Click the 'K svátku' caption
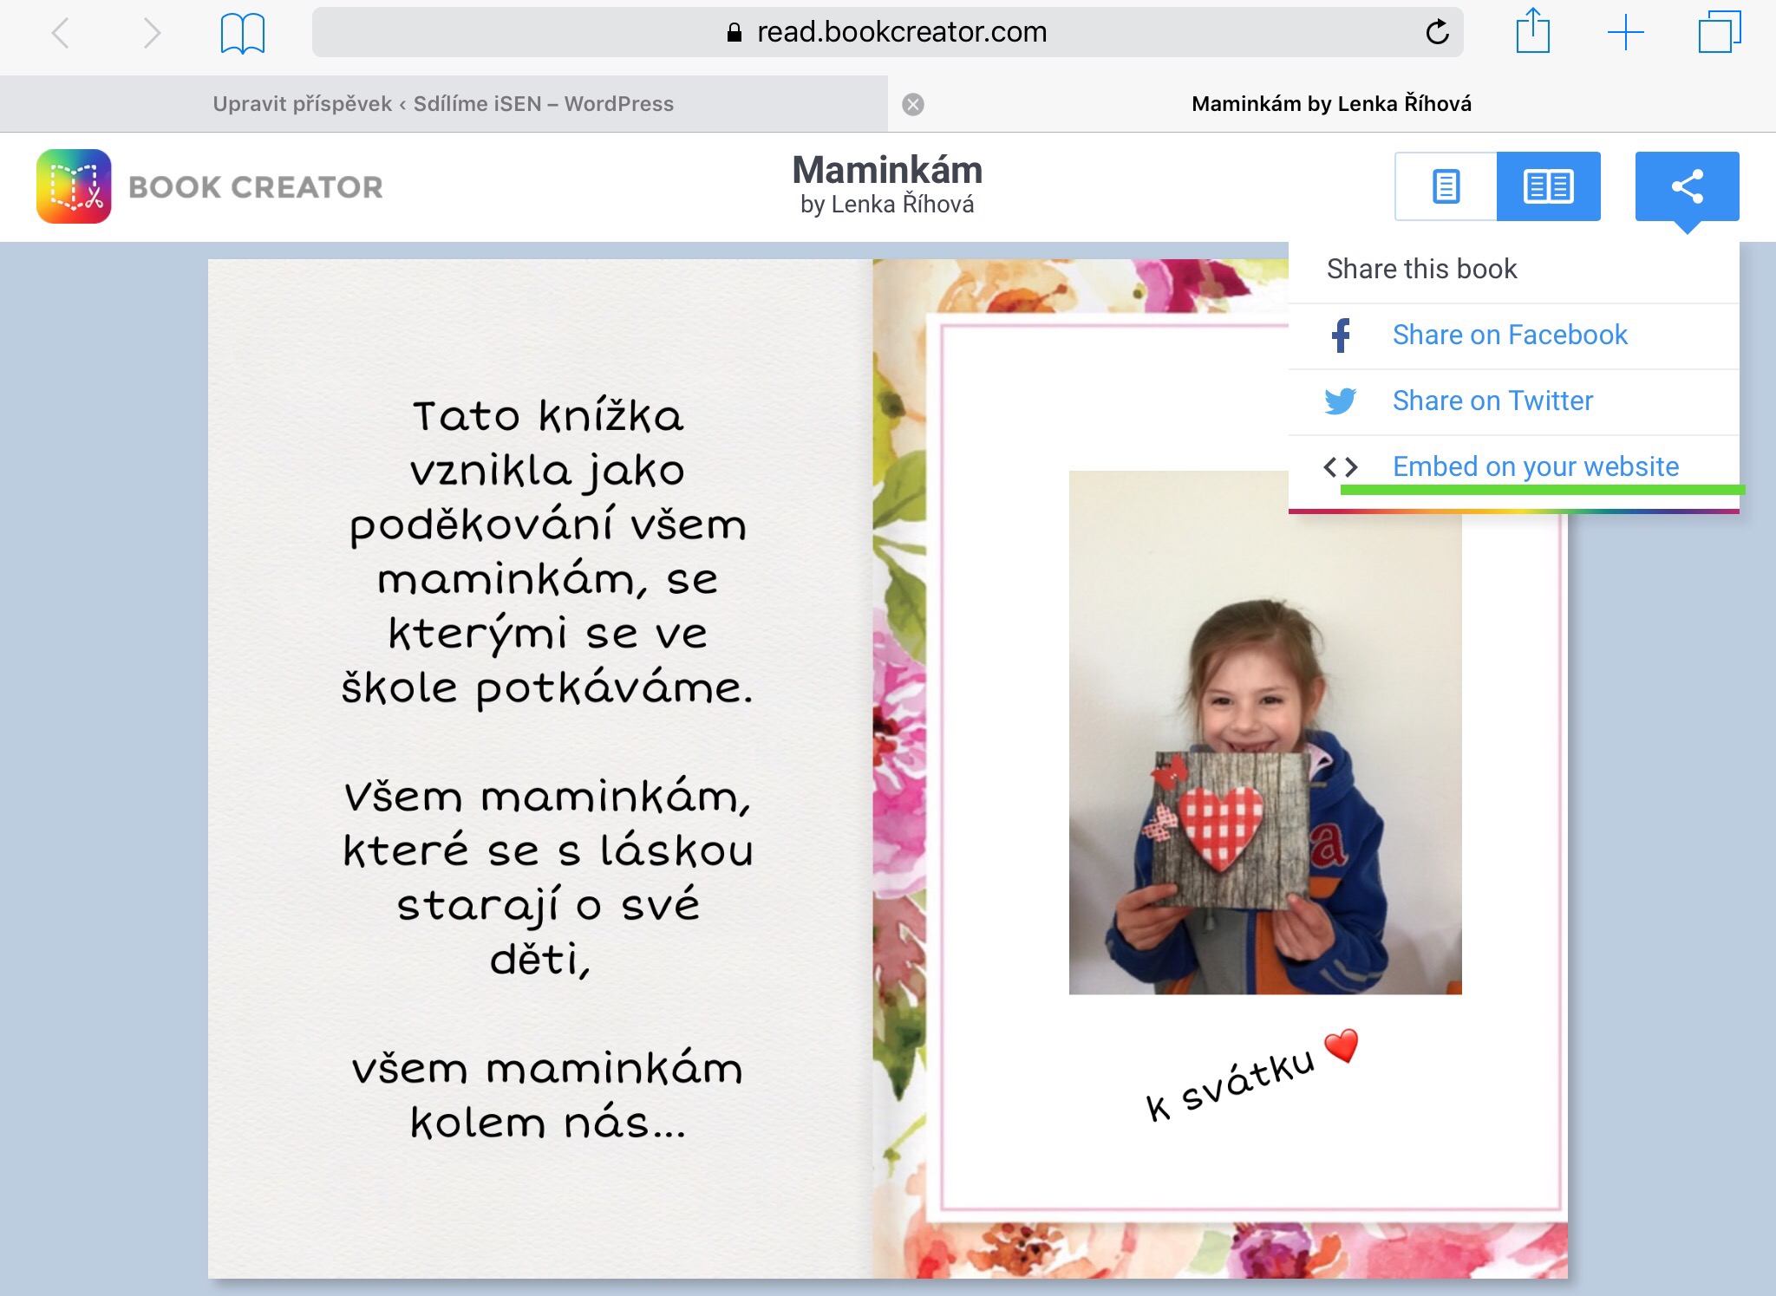 1230,1085
